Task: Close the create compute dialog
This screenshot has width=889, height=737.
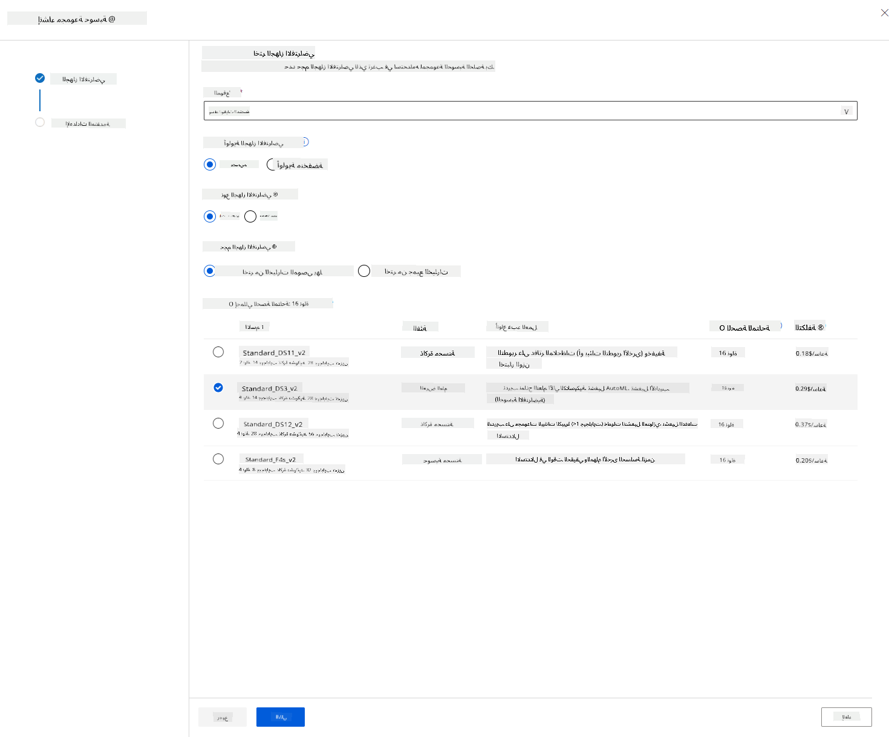Action: pos(884,13)
